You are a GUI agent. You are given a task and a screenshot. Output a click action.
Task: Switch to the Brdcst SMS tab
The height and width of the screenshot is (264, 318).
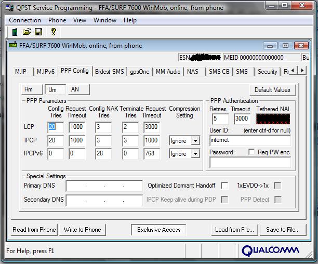pyautogui.click(x=110, y=72)
